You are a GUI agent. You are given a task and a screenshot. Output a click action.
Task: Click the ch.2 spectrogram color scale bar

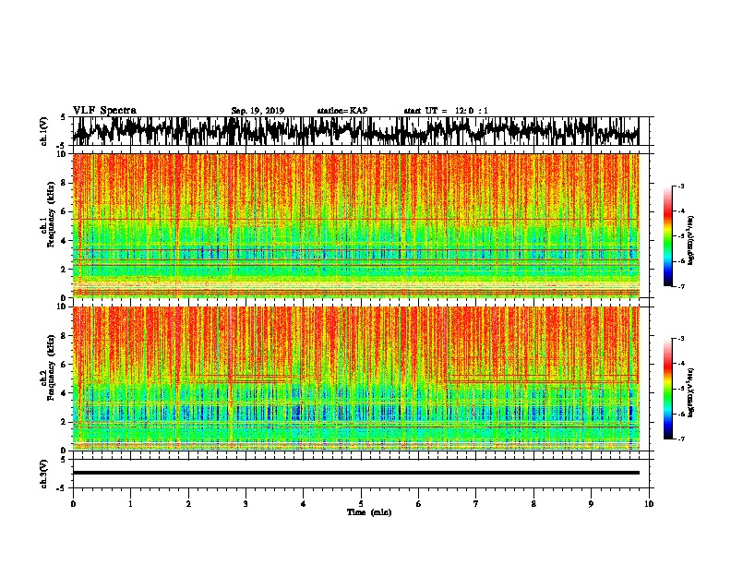(668, 389)
